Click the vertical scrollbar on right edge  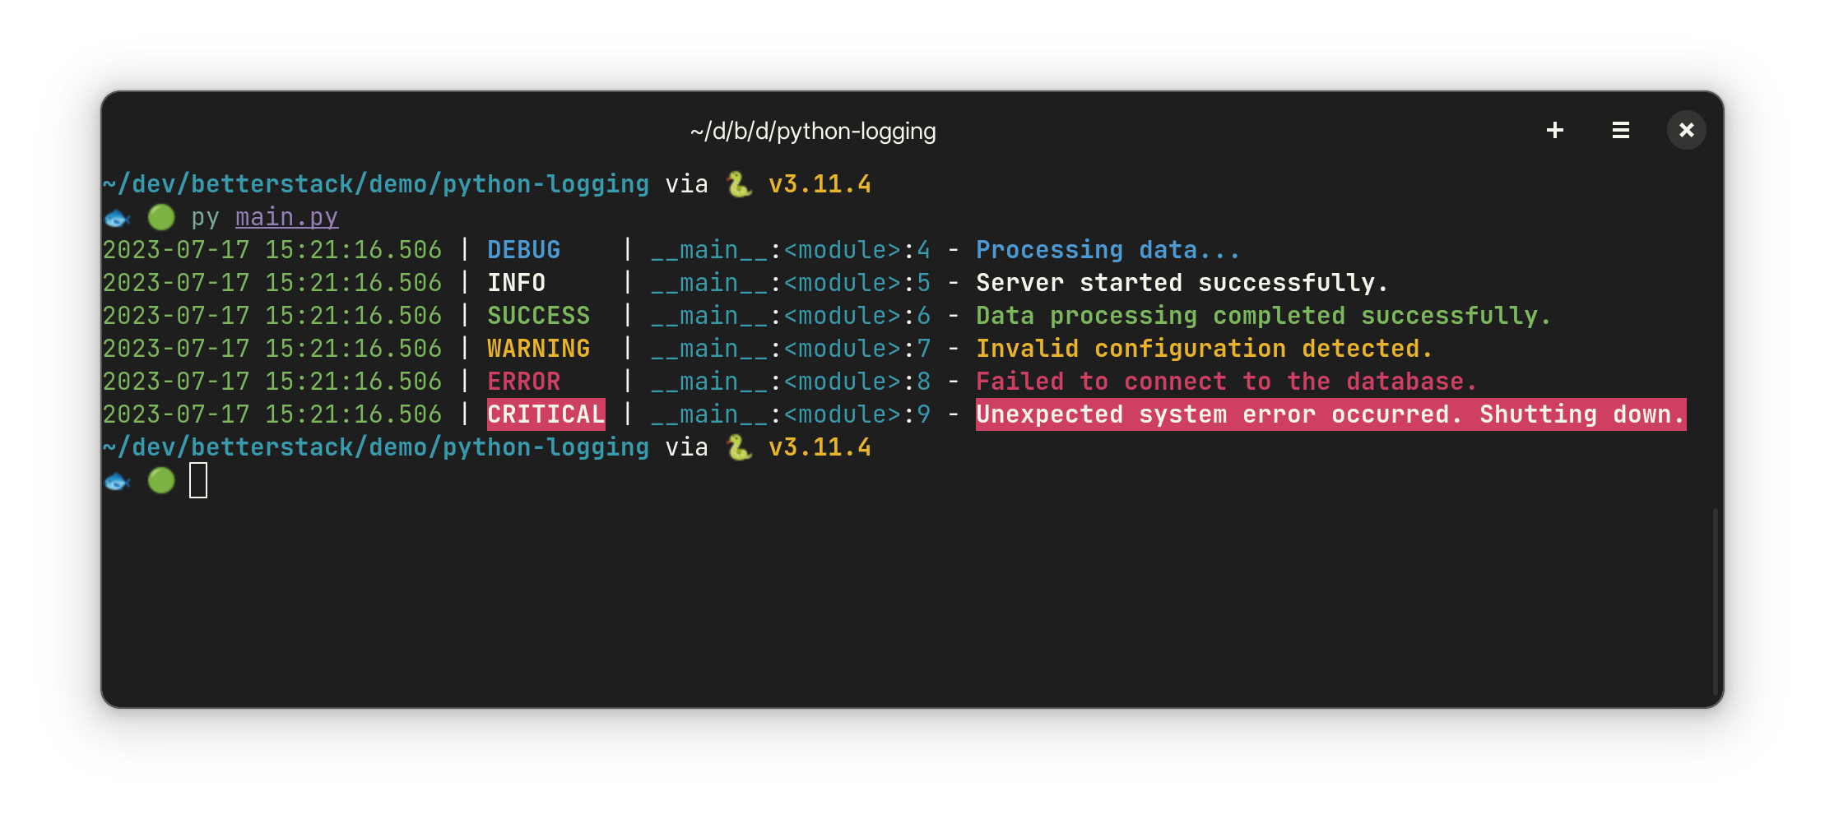(x=1715, y=600)
